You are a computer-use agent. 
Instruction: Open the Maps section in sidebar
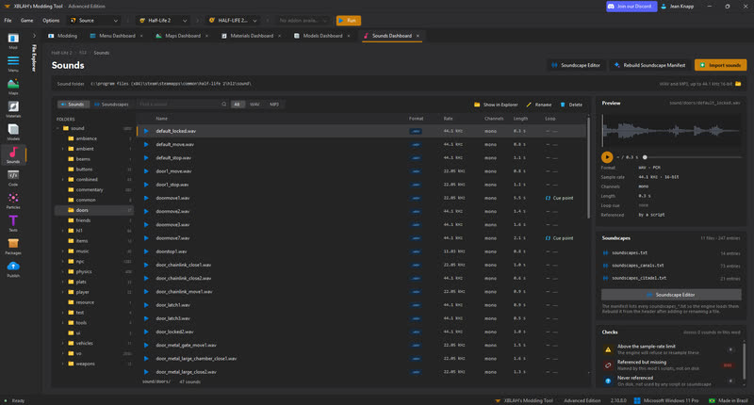[13, 87]
